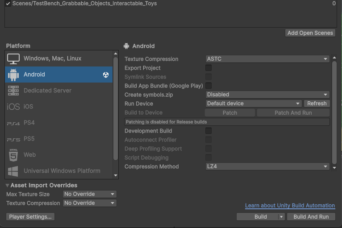Enable the Export Project checkbox
This screenshot has height=228, width=342.
[209, 68]
